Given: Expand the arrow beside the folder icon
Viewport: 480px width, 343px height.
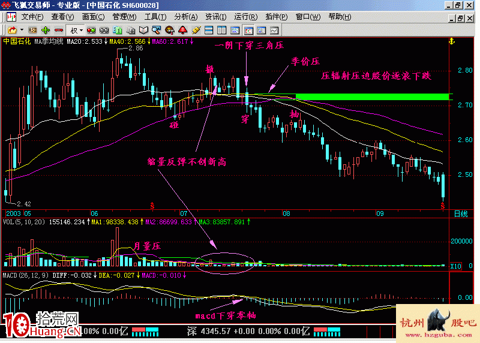Looking at the screenshot, I should tap(22, 30).
